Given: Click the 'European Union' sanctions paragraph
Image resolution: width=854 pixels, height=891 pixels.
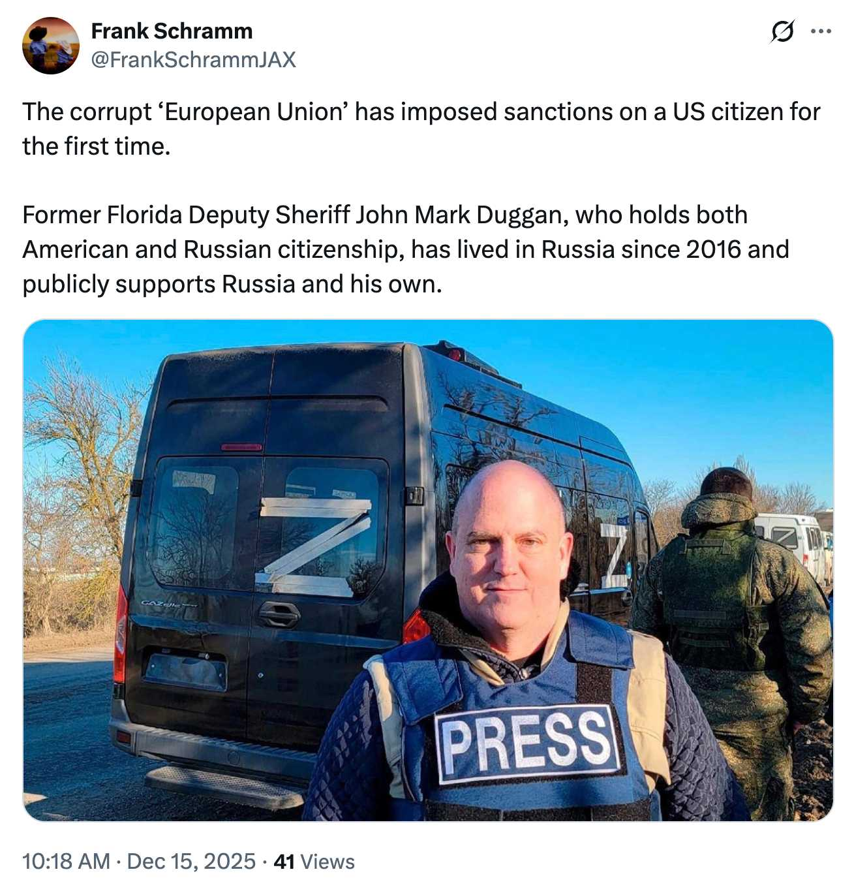Looking at the screenshot, I should point(421,129).
